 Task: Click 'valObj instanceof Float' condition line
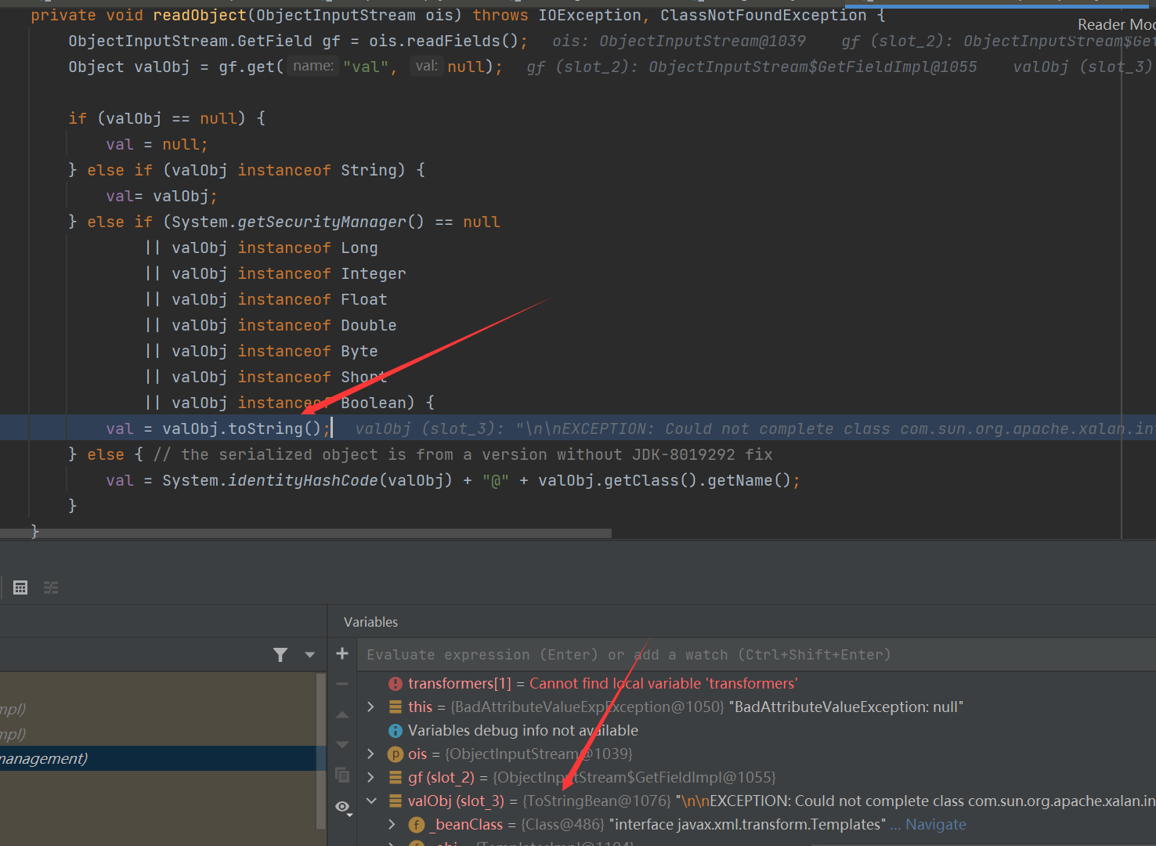[280, 299]
